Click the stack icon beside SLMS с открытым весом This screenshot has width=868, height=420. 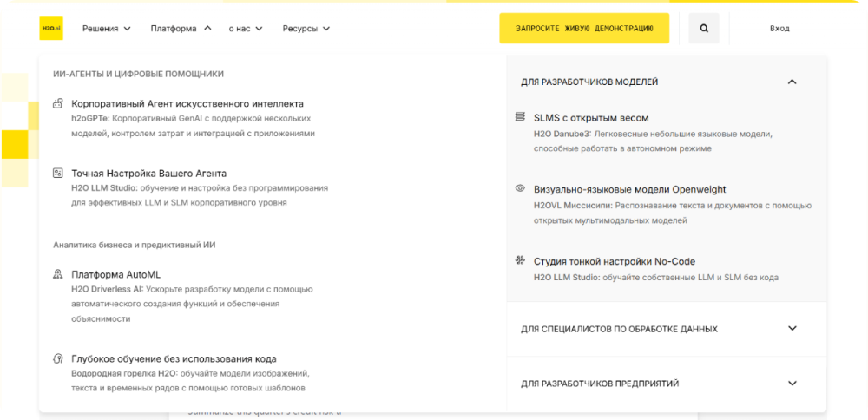point(520,117)
